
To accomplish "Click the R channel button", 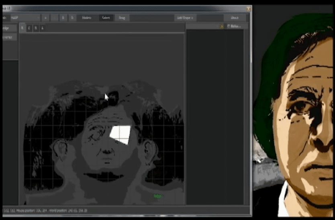I will (x=22, y=28).
